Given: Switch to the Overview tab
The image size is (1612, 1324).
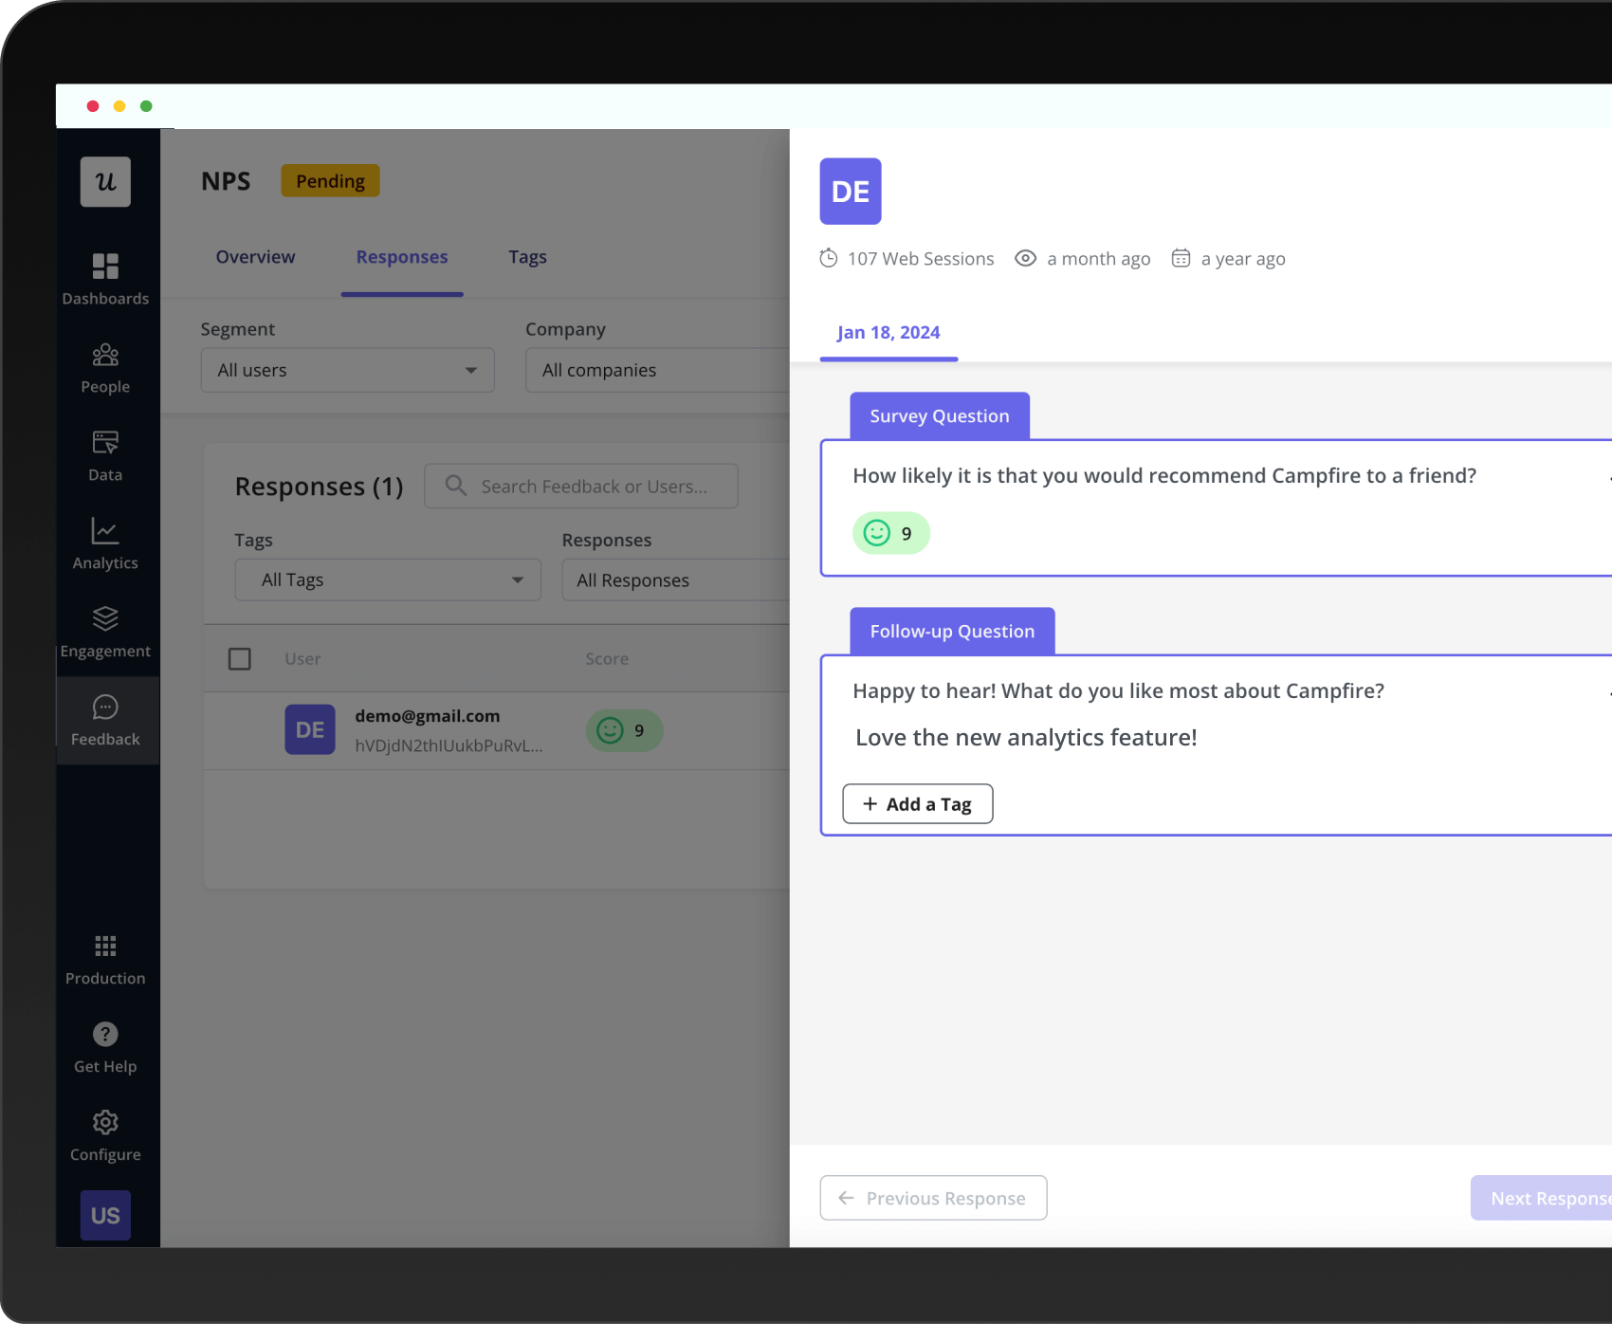Looking at the screenshot, I should click(x=255, y=257).
